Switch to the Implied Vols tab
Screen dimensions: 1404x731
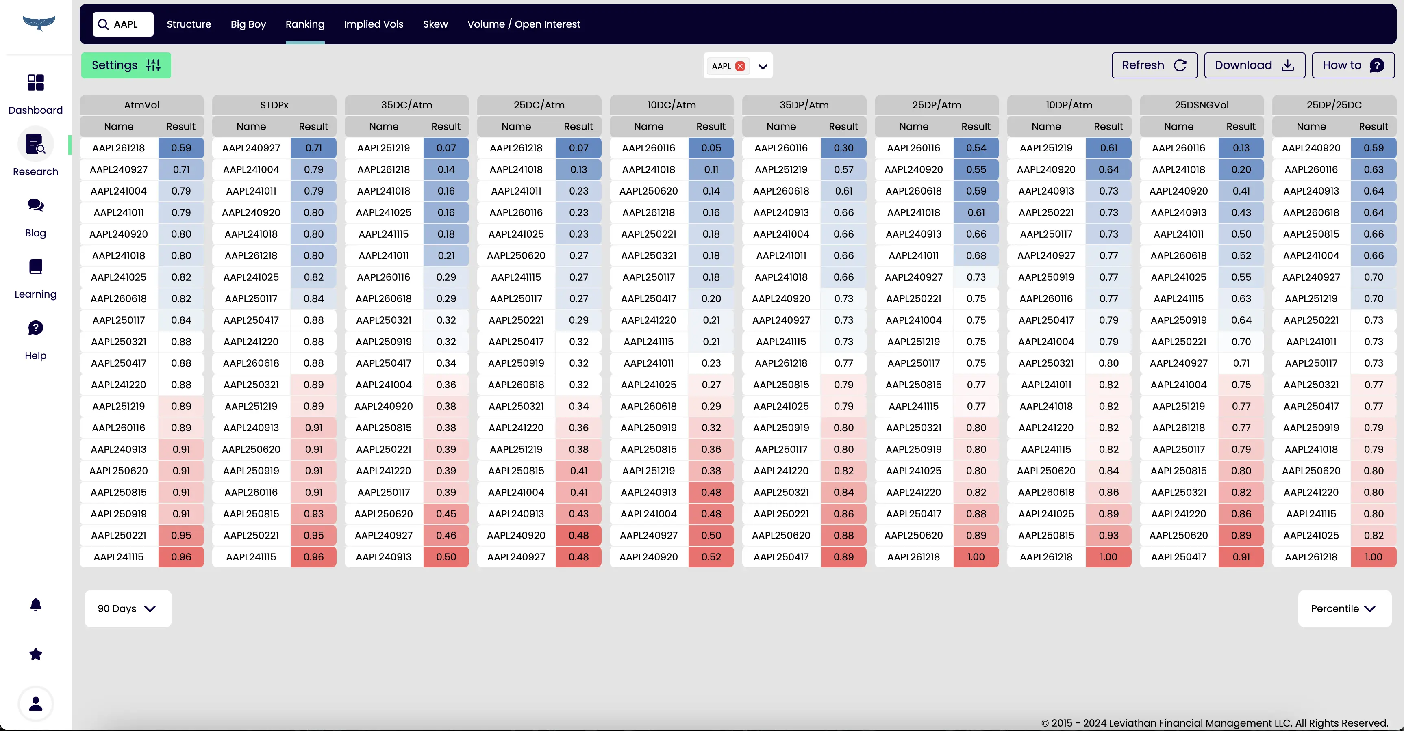373,24
